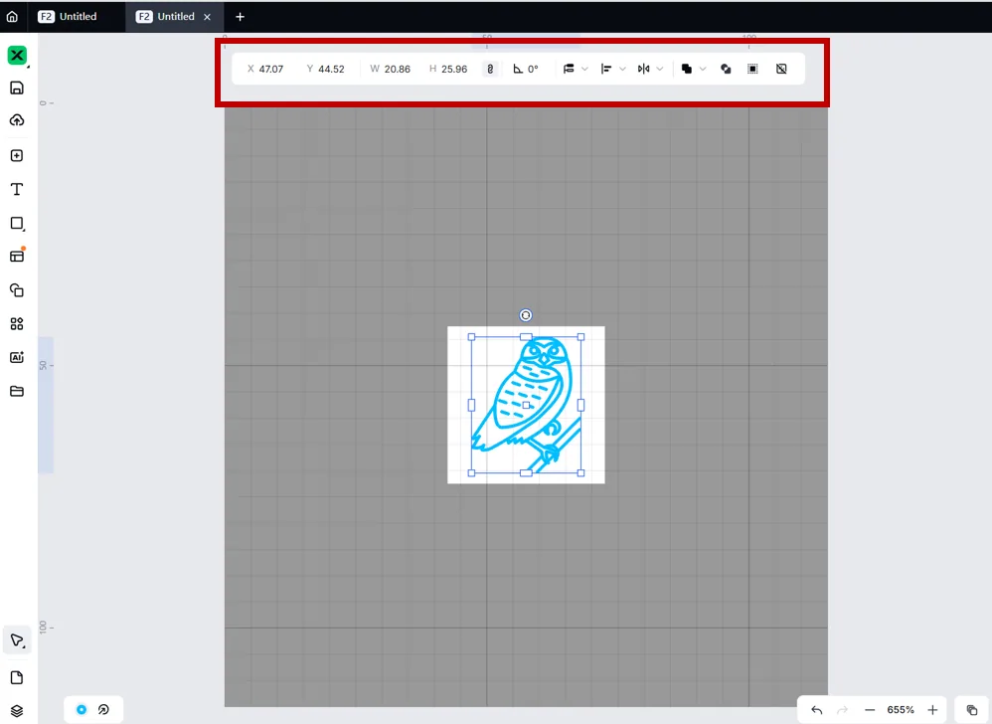Screen dimensions: 992x724
Task: Open the apps grid icon
Action: [17, 324]
